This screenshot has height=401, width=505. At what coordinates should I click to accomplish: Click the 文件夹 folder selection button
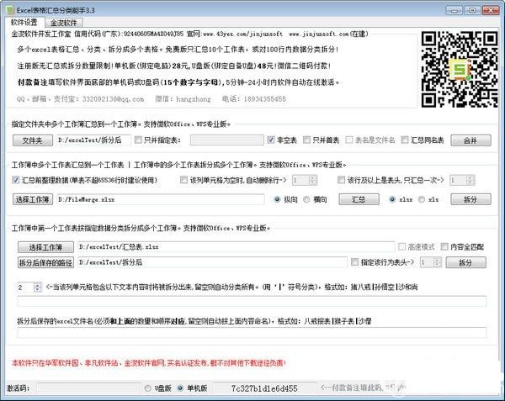pos(33,140)
